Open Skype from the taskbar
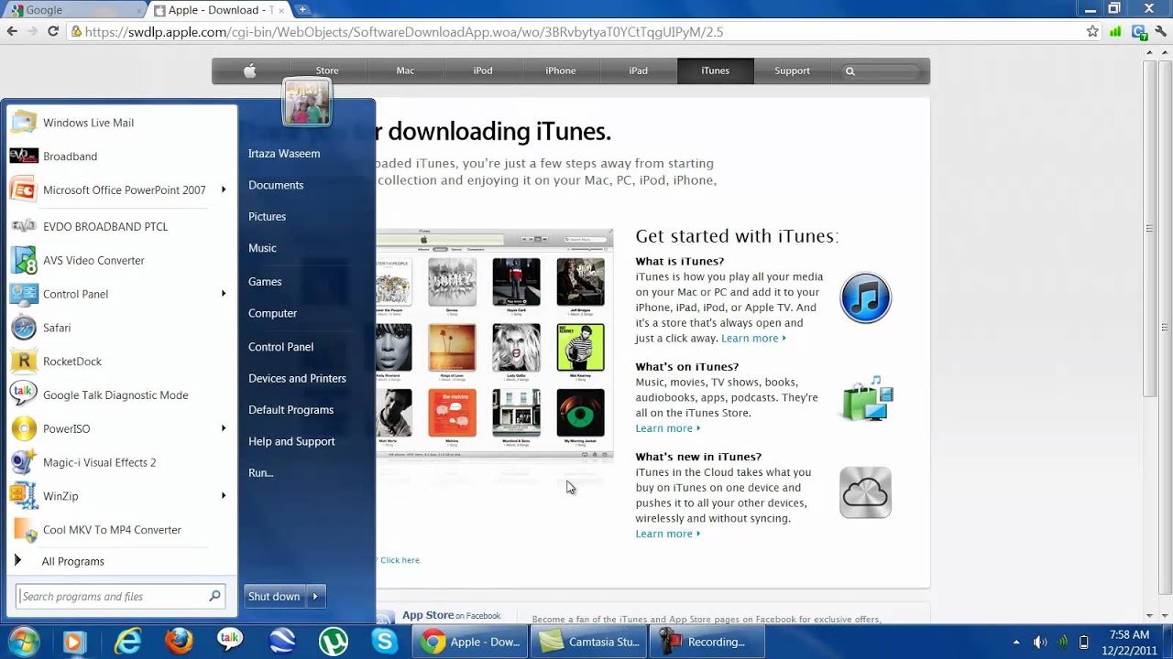The image size is (1173, 659). (384, 642)
